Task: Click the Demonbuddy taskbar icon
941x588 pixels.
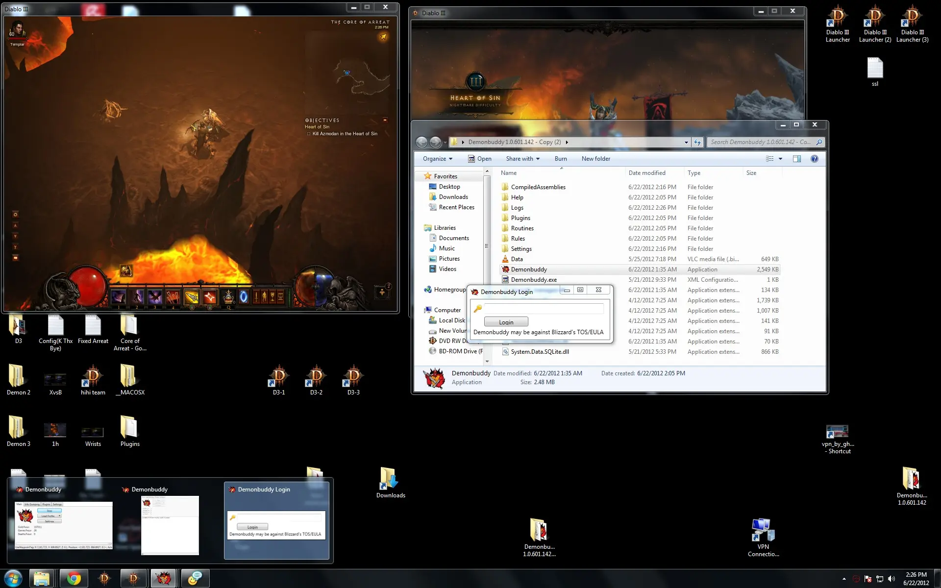Action: pos(164,579)
